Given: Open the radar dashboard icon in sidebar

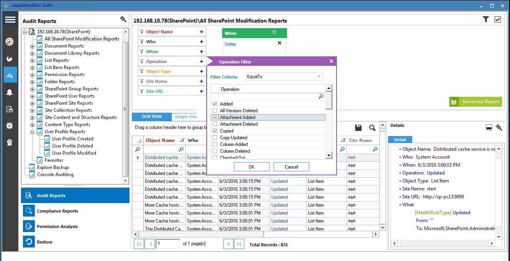Looking at the screenshot, I should click(x=10, y=42).
